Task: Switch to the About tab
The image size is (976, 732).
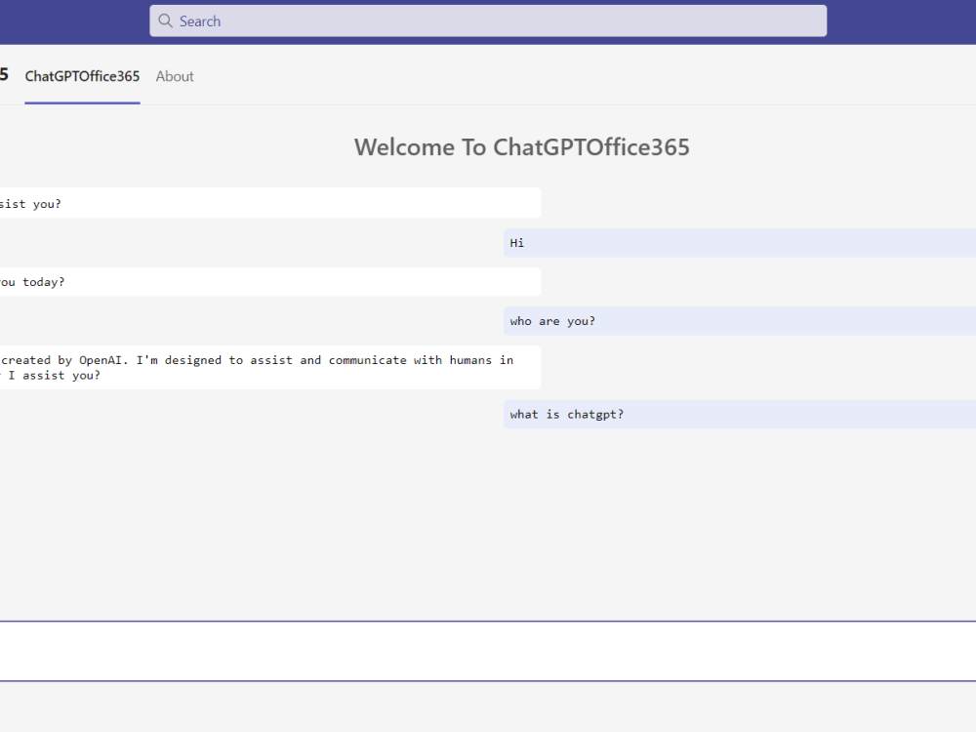Action: coord(175,76)
